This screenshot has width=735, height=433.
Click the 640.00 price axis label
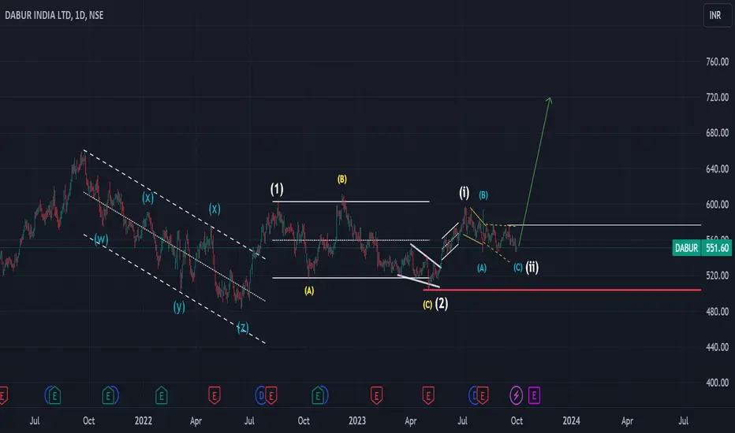click(x=717, y=168)
